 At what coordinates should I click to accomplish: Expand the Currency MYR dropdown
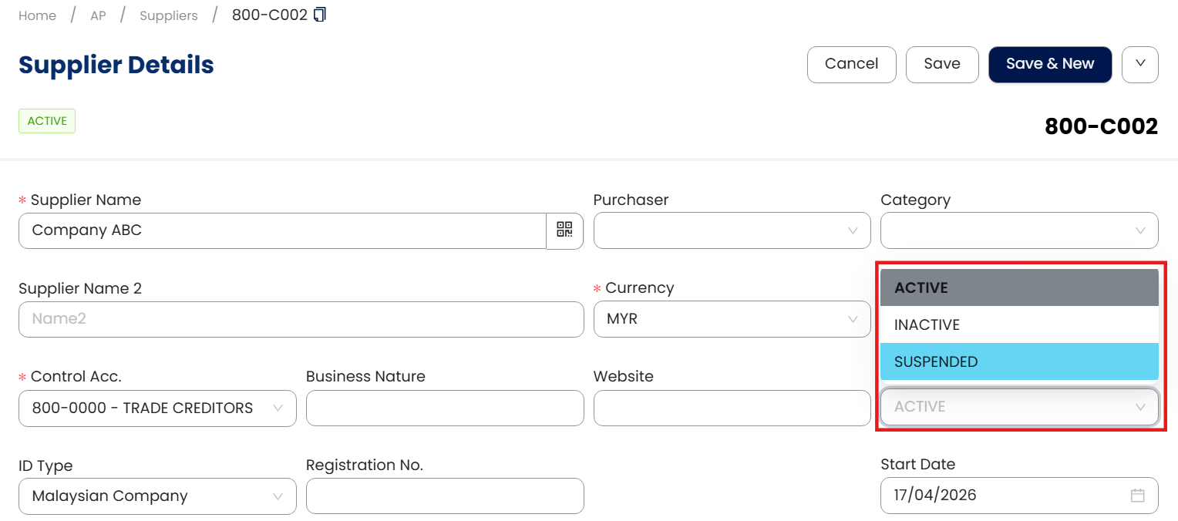732,319
